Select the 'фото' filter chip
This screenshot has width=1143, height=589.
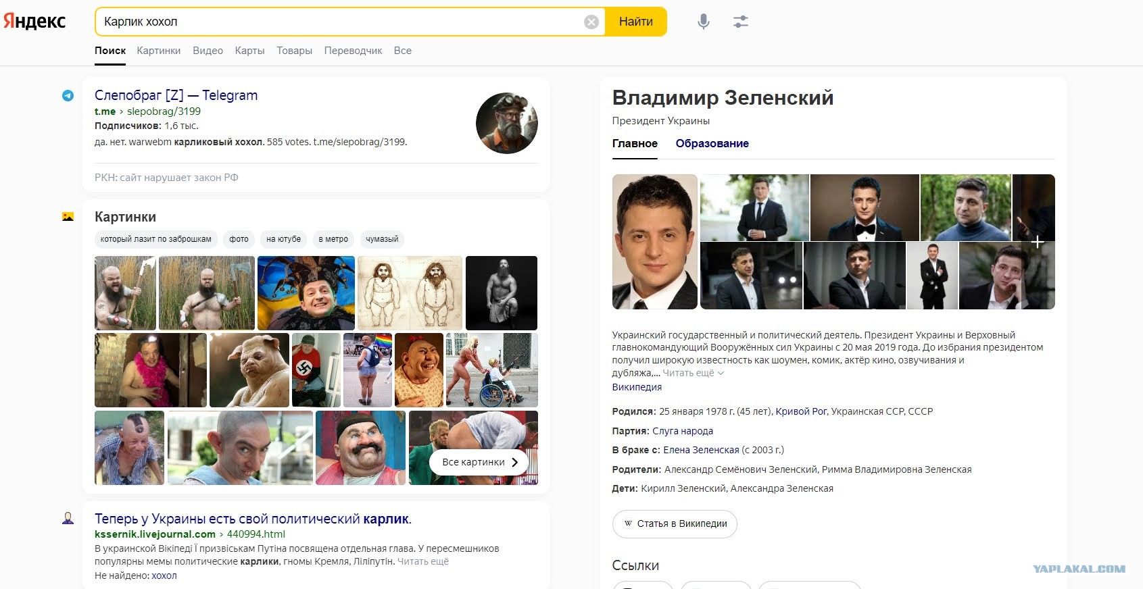239,239
